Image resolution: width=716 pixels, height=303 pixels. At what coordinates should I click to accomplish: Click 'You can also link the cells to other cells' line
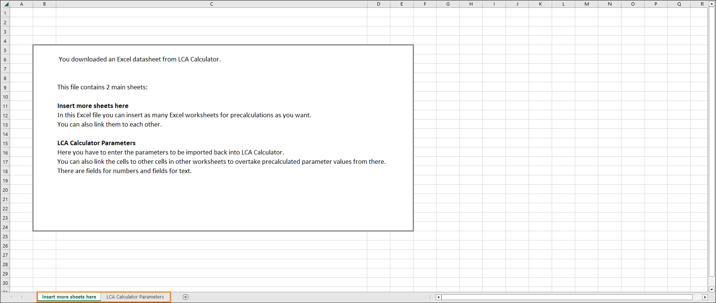[x=222, y=162]
